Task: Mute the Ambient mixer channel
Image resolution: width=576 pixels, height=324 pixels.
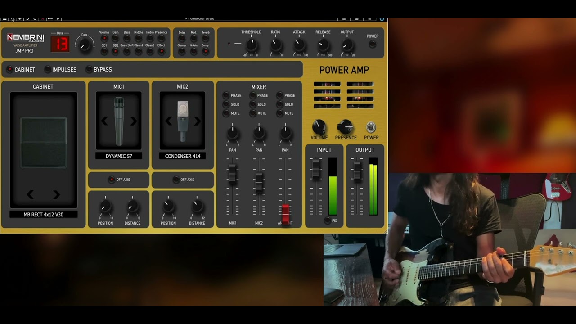Action: [279, 113]
